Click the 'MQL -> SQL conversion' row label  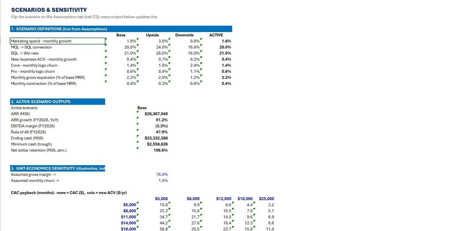pos(31,47)
